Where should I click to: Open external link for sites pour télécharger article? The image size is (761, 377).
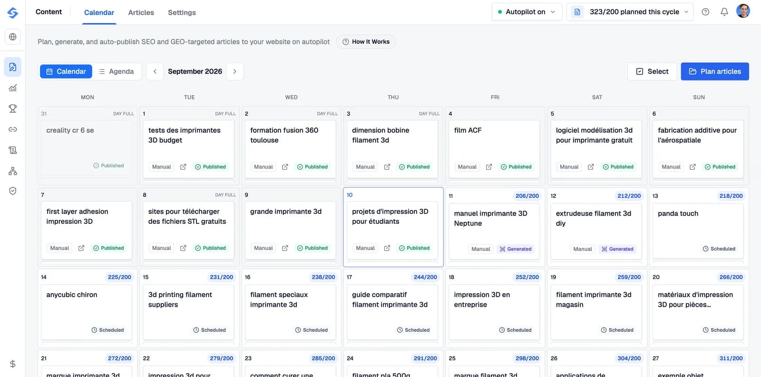183,248
